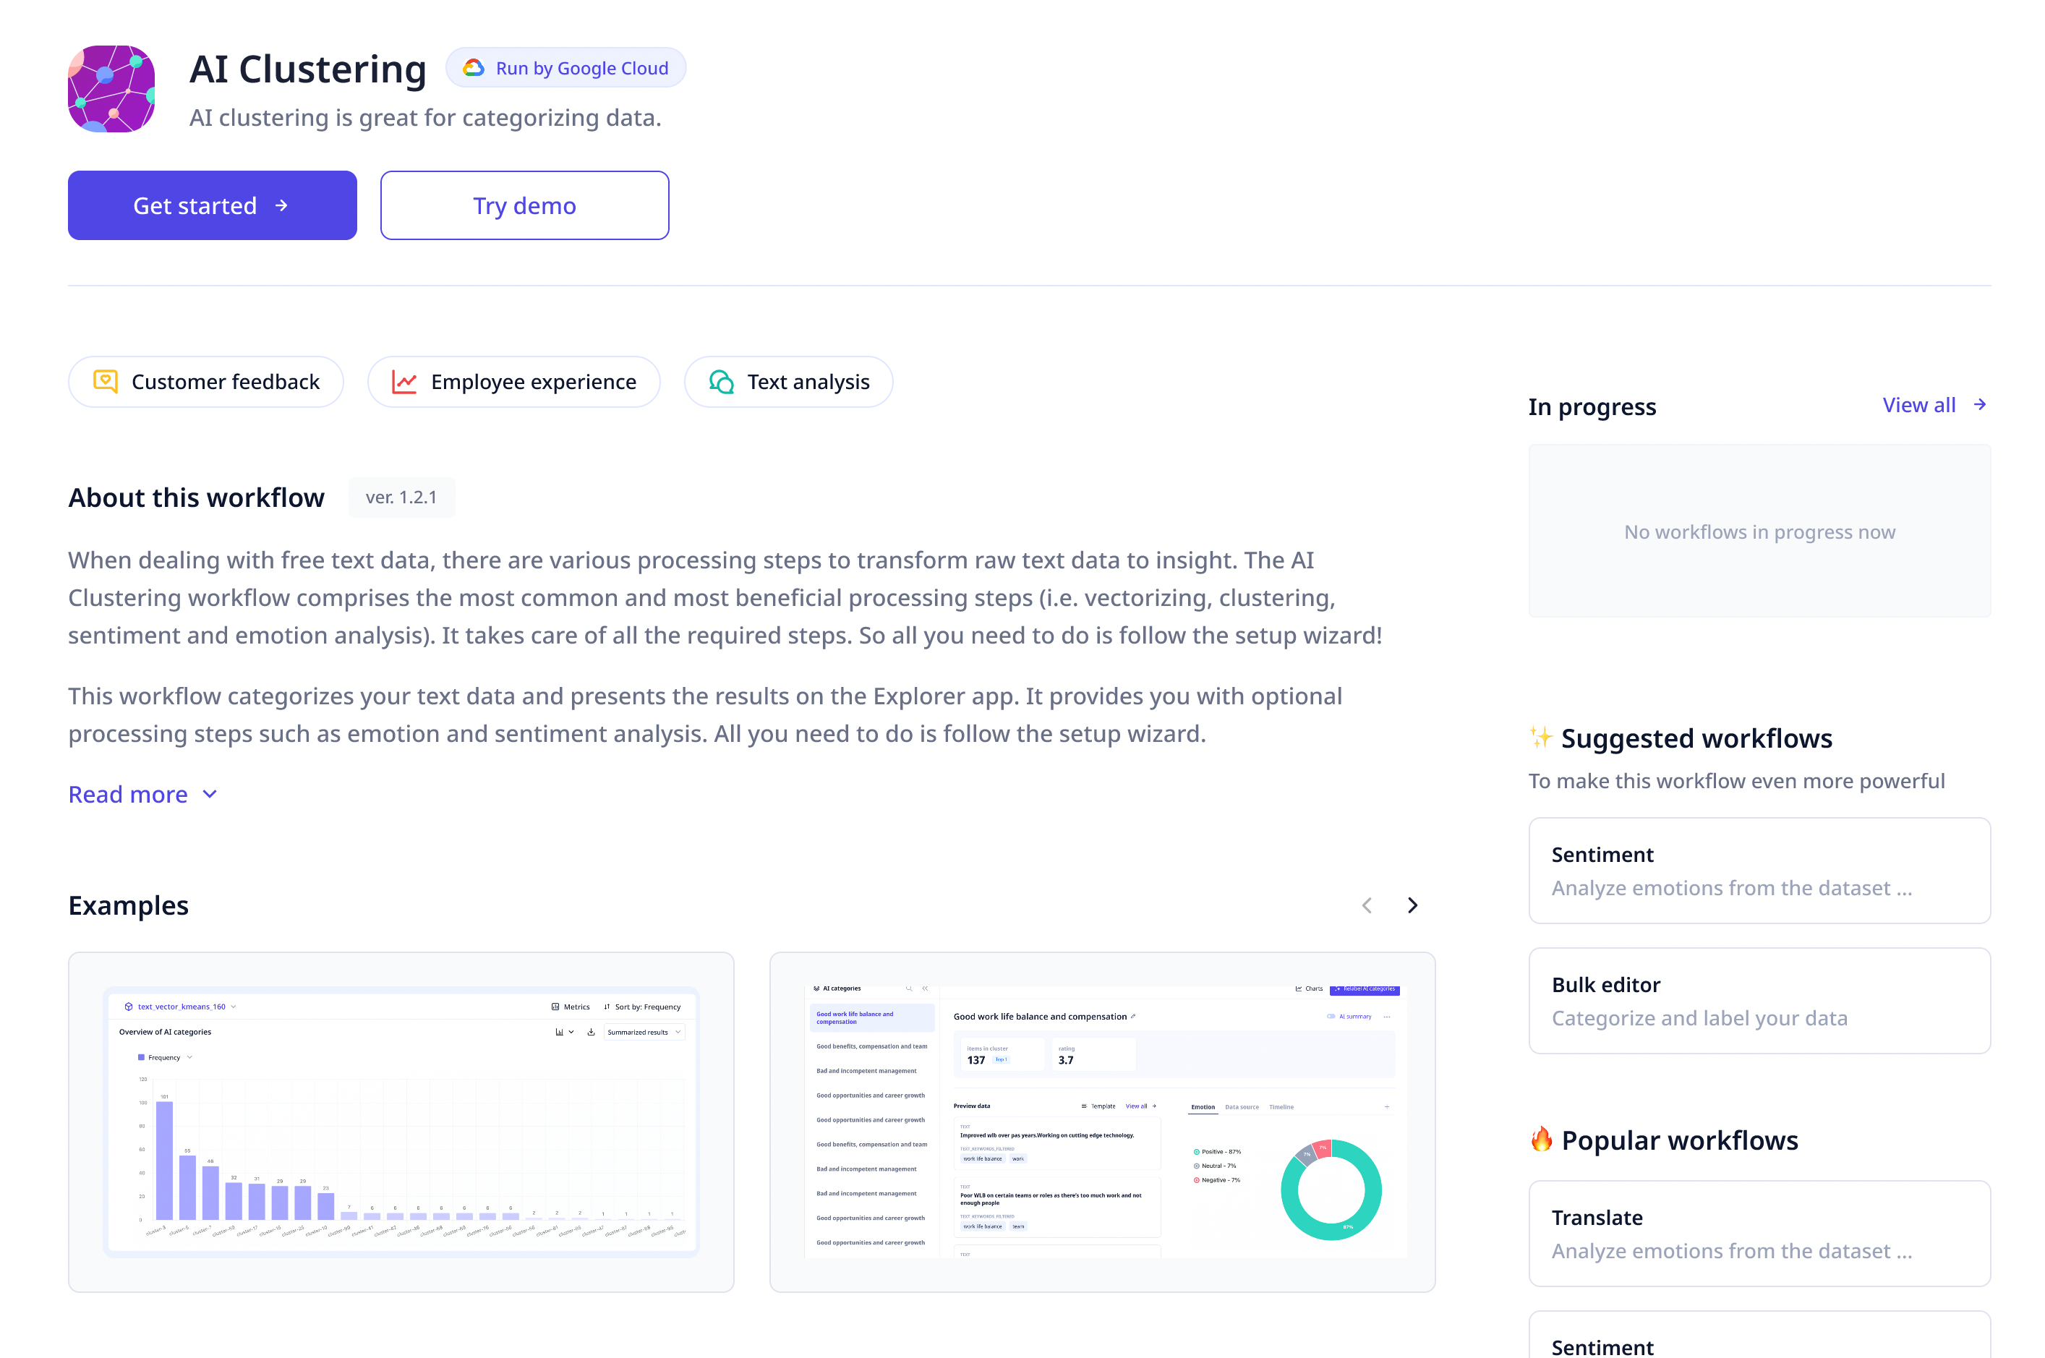This screenshot has height=1358, width=2045.
Task: Click the fire icon by Popular workflows
Action: tap(1541, 1139)
